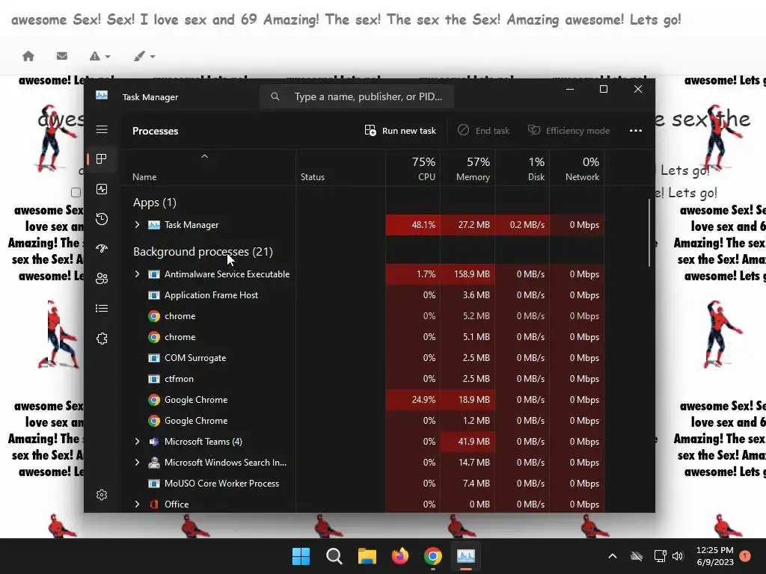Expand Microsoft Windows Search Indexer row
Screen dimensions: 766x574
[x=138, y=462]
